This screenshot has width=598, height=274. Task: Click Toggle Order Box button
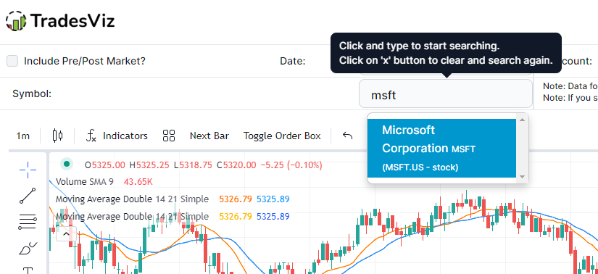point(282,136)
